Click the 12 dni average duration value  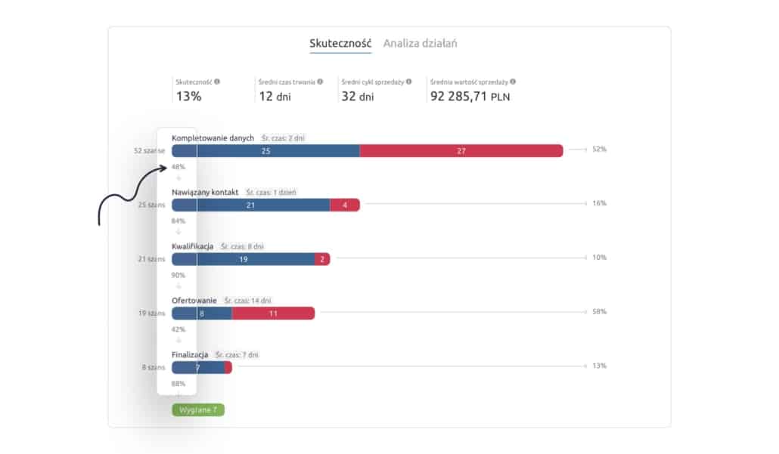coord(275,96)
